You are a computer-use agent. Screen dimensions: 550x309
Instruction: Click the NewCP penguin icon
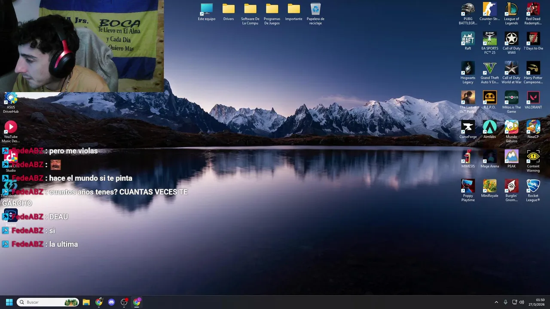(x=533, y=130)
